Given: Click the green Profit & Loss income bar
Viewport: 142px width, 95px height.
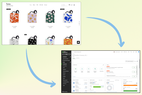Looking at the screenshot, I should pos(97,87).
